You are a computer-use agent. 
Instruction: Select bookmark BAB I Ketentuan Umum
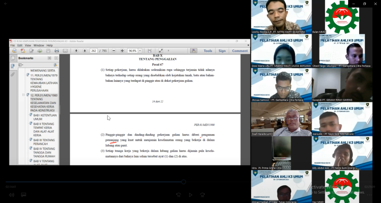click(45, 117)
